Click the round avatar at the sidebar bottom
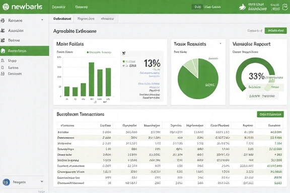290x193 pixels. pyautogui.click(x=6, y=182)
